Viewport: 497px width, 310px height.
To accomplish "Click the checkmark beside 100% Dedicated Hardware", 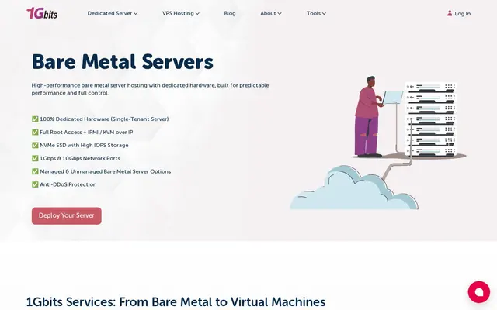I will [x=35, y=119].
